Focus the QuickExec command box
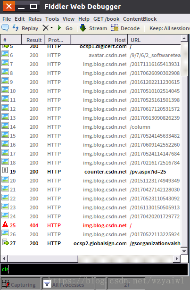 tap(94, 269)
